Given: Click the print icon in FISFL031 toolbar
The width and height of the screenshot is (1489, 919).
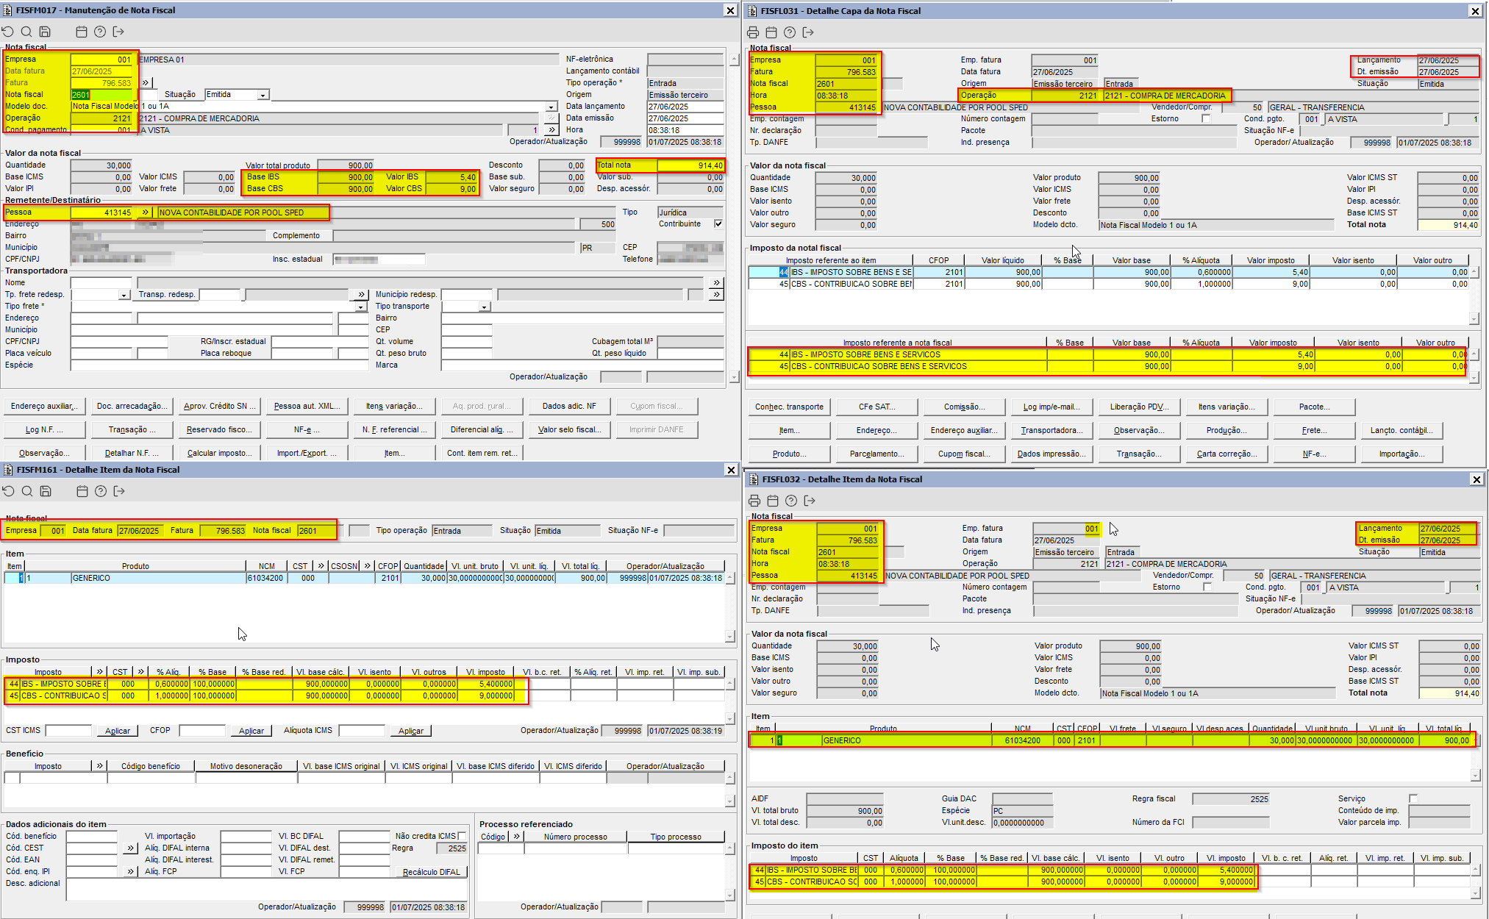Looking at the screenshot, I should (x=753, y=32).
